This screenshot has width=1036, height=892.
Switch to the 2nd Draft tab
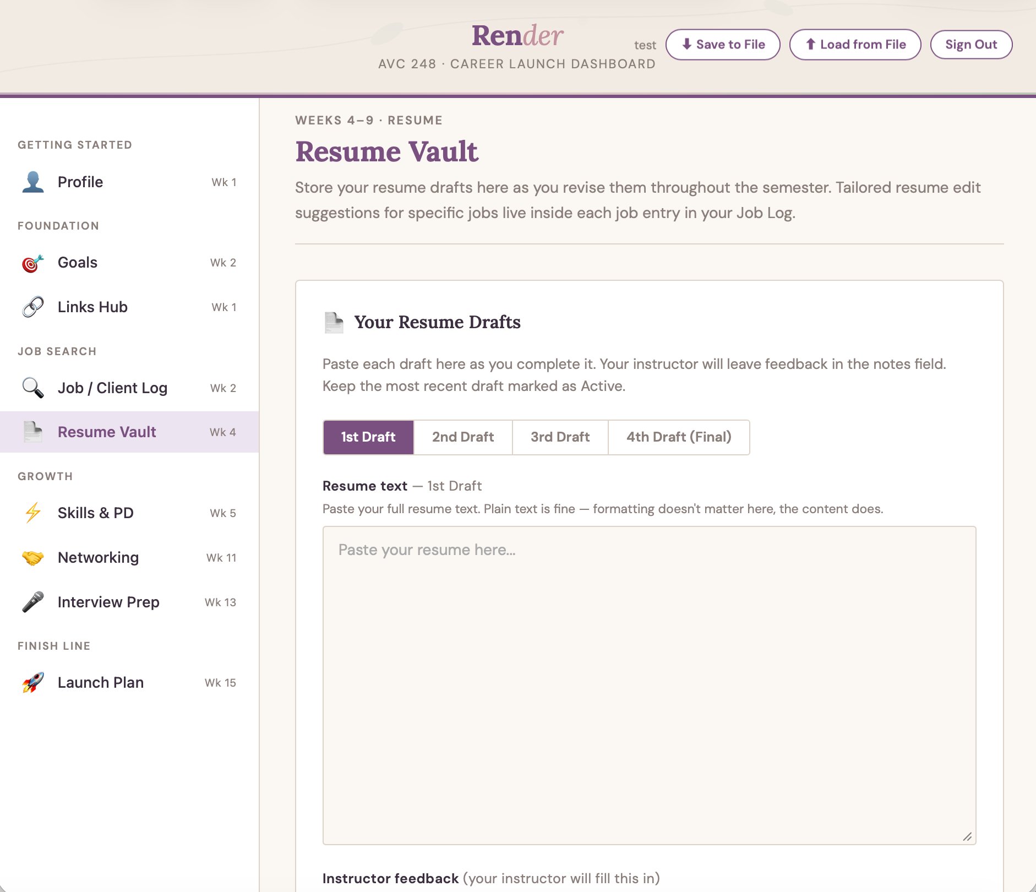click(463, 438)
